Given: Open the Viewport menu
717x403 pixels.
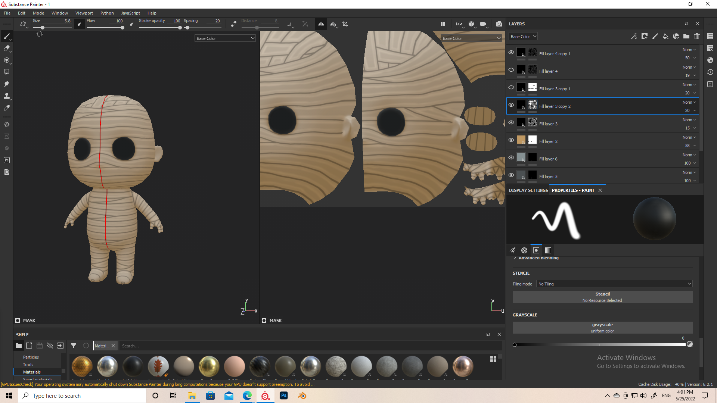Looking at the screenshot, I should point(84,13).
